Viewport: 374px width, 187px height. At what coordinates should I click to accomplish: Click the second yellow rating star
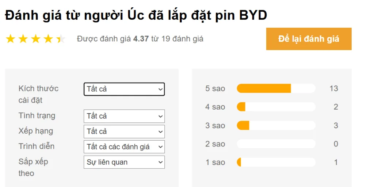pos(23,39)
